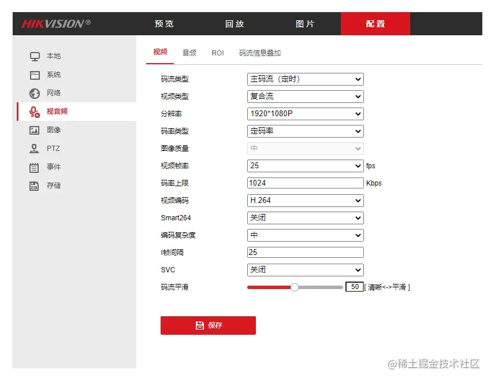Go to the 图片 top menu
Viewport: 491px width, 381px height.
[305, 24]
